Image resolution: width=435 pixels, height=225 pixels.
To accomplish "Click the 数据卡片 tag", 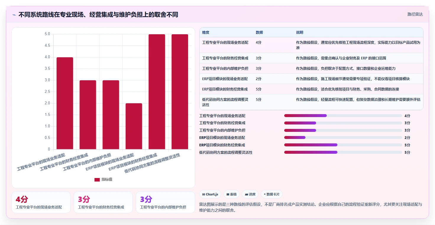I will (272, 194).
